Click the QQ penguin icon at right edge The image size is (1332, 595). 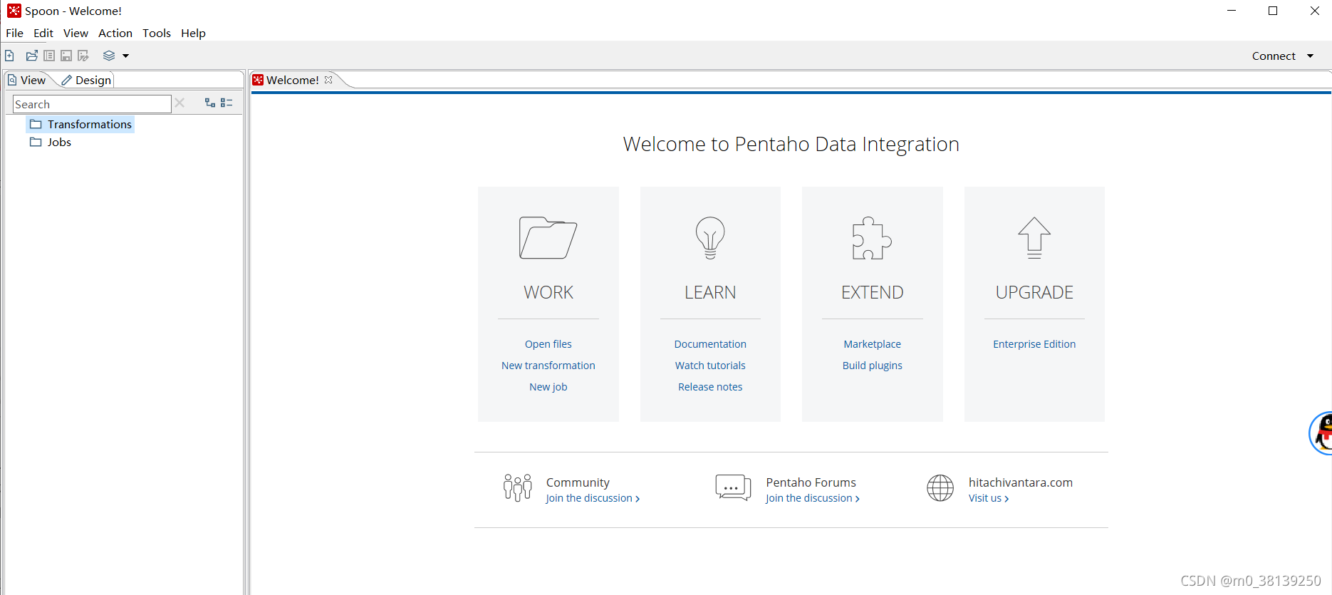(1321, 433)
